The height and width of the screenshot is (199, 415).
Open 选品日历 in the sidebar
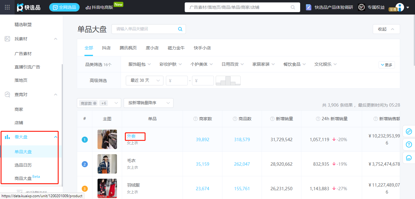(23, 165)
